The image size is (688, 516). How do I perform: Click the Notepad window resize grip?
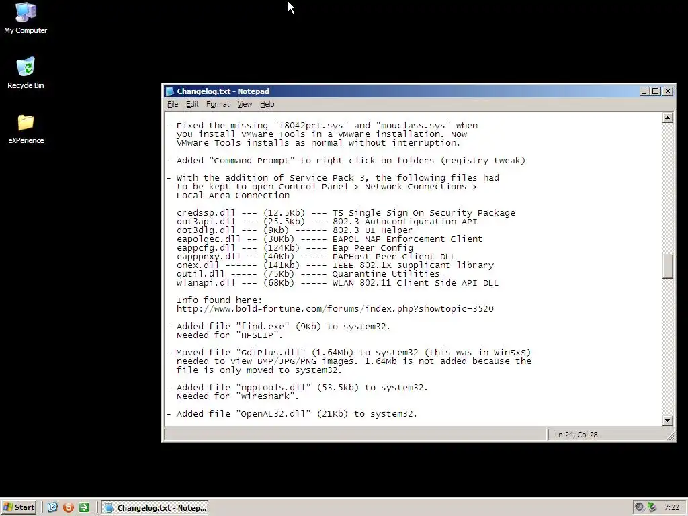tap(671, 436)
